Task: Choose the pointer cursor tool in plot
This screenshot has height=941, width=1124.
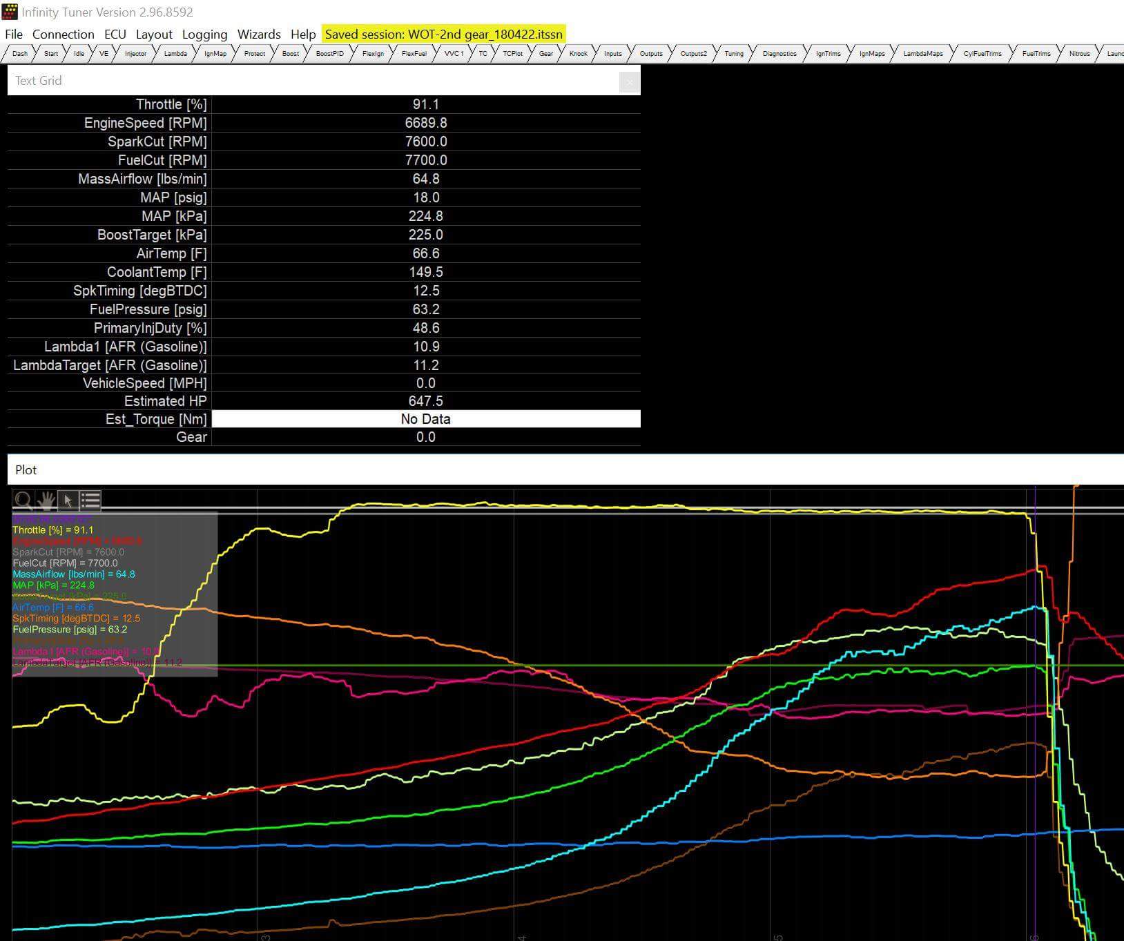Action: [68, 500]
